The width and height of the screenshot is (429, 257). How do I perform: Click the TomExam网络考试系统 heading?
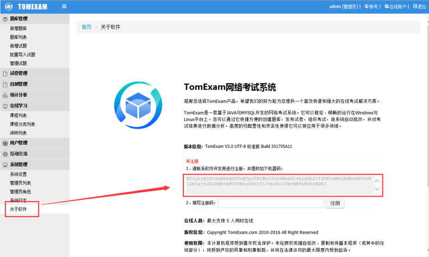tap(230, 87)
